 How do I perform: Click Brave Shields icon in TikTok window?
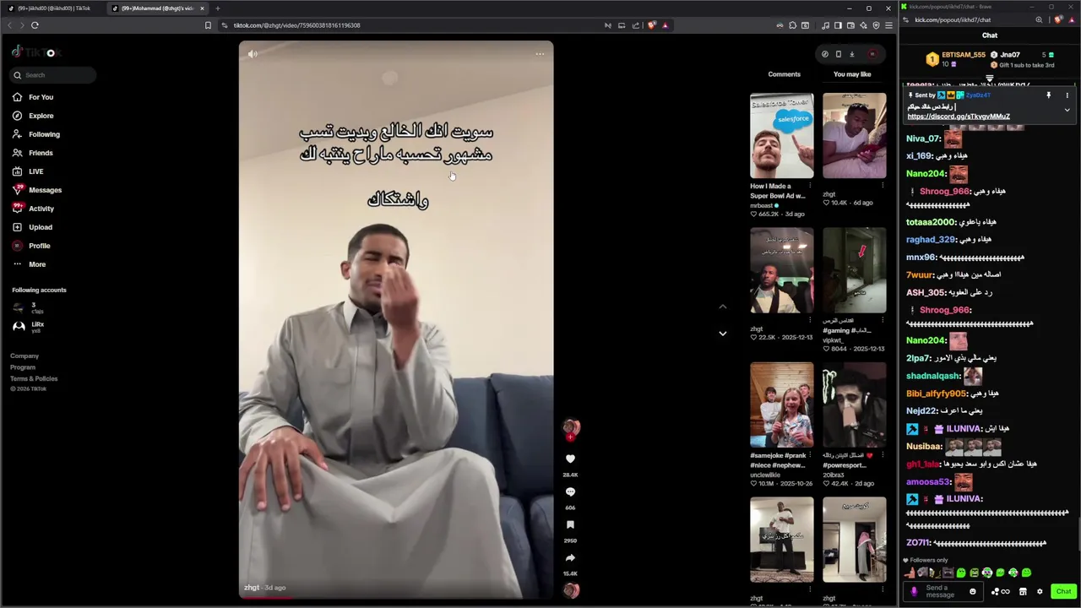pos(652,25)
